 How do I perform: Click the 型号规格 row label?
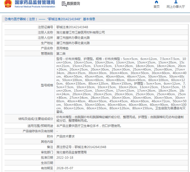click(x=47, y=85)
